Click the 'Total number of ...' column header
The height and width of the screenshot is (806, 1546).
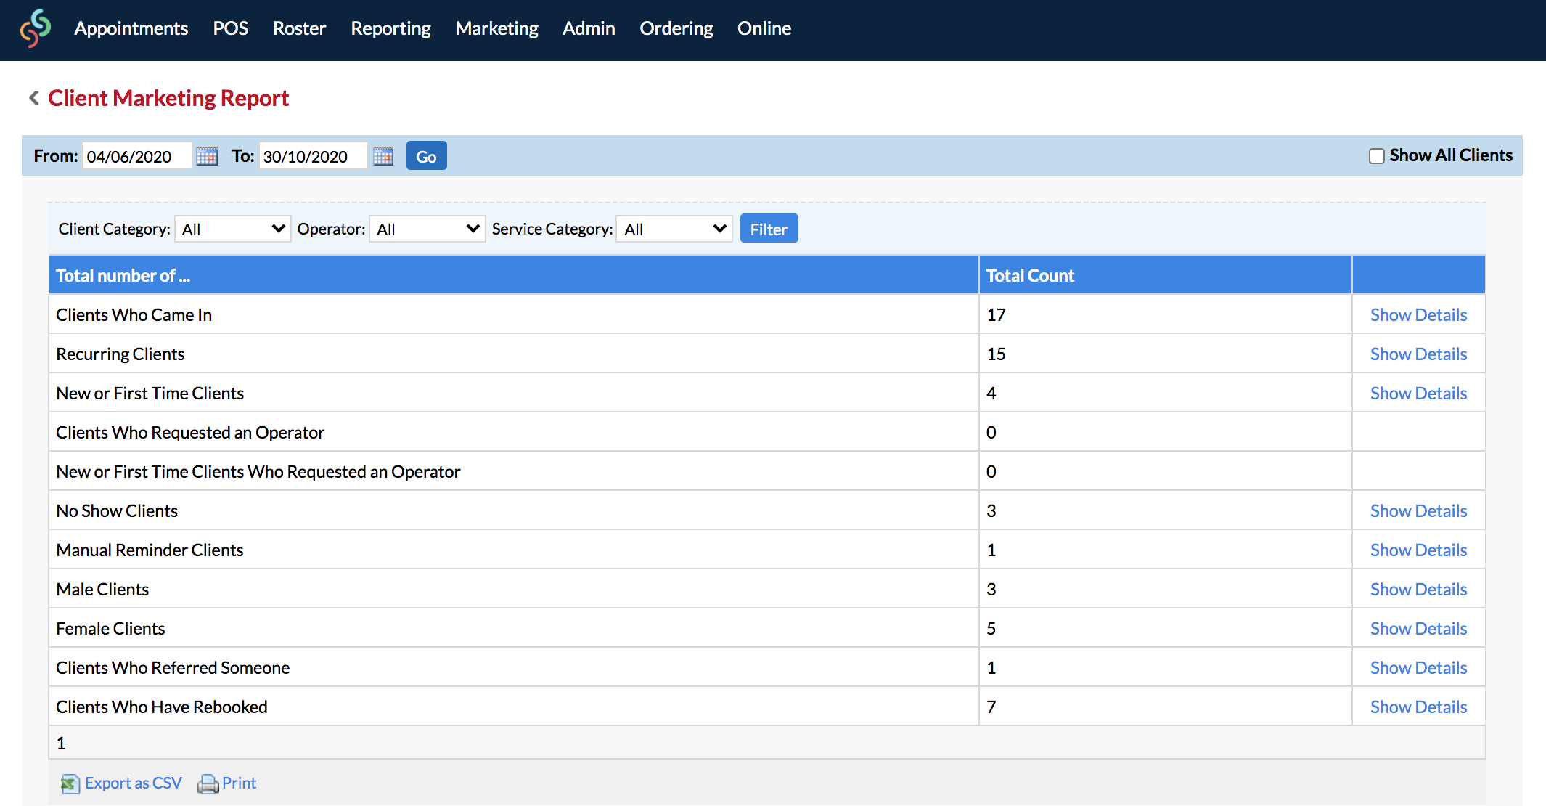click(x=514, y=275)
